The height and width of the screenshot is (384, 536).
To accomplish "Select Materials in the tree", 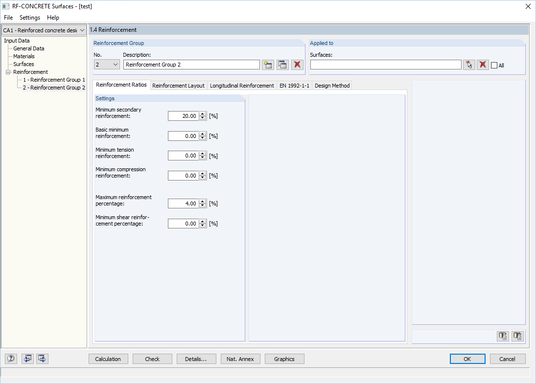I will point(24,56).
